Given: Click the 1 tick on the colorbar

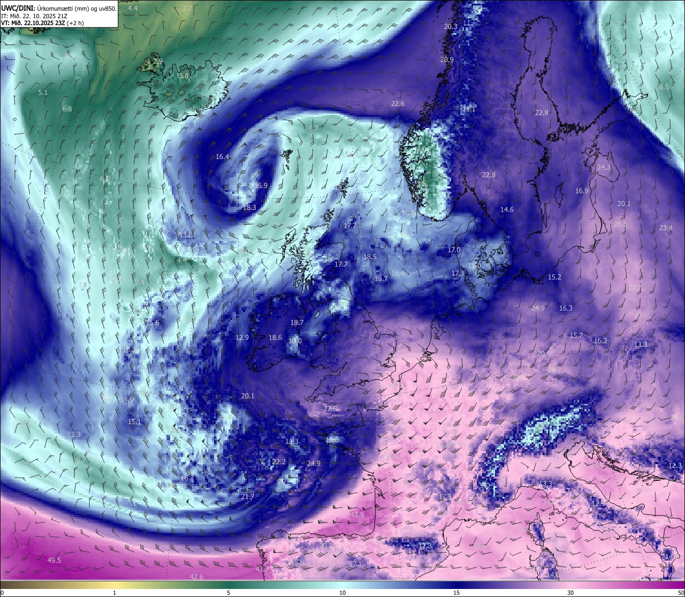Looking at the screenshot, I should 115,593.
